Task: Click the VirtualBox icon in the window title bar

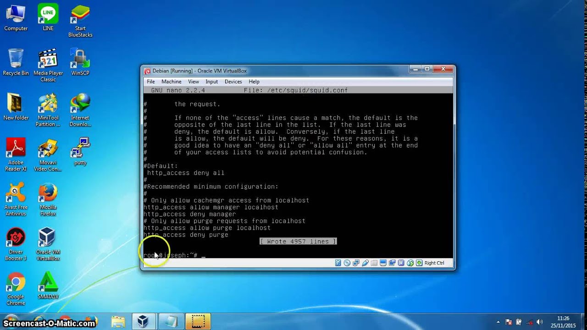Action: point(147,71)
